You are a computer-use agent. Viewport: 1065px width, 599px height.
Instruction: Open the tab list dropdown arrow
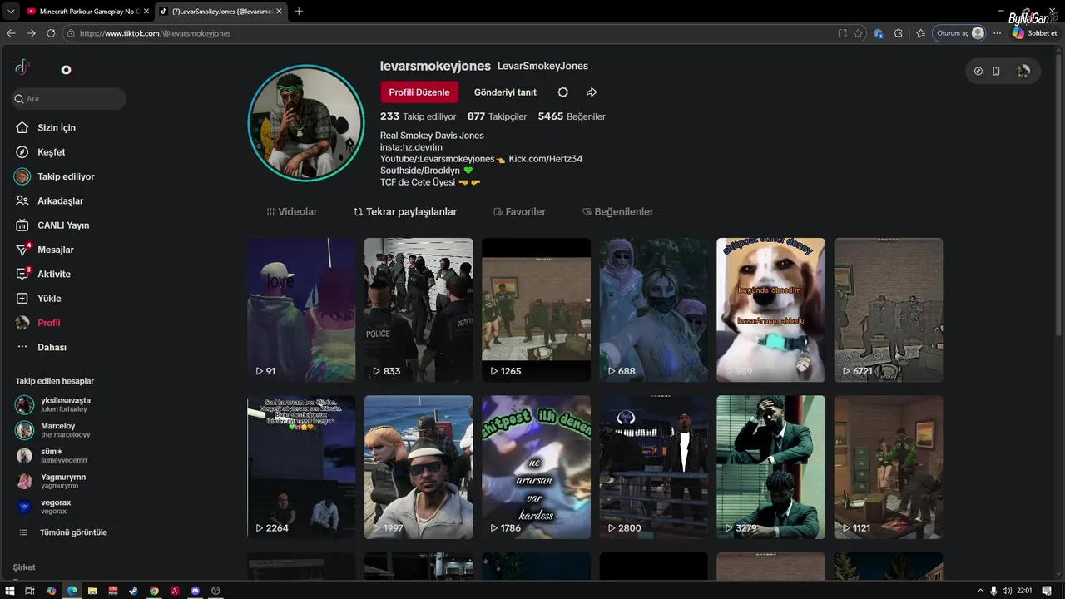pyautogui.click(x=10, y=11)
